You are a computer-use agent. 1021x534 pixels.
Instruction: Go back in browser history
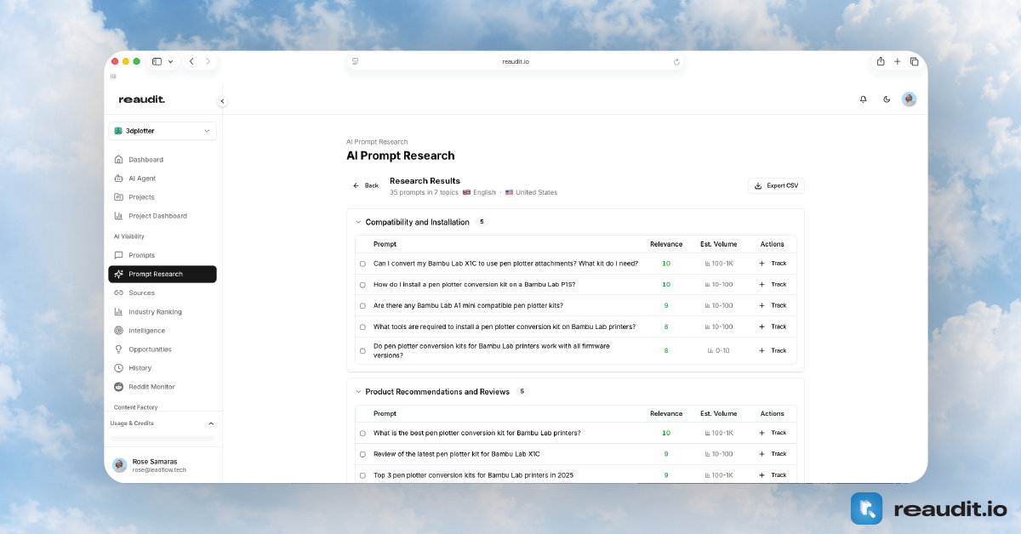click(x=191, y=61)
